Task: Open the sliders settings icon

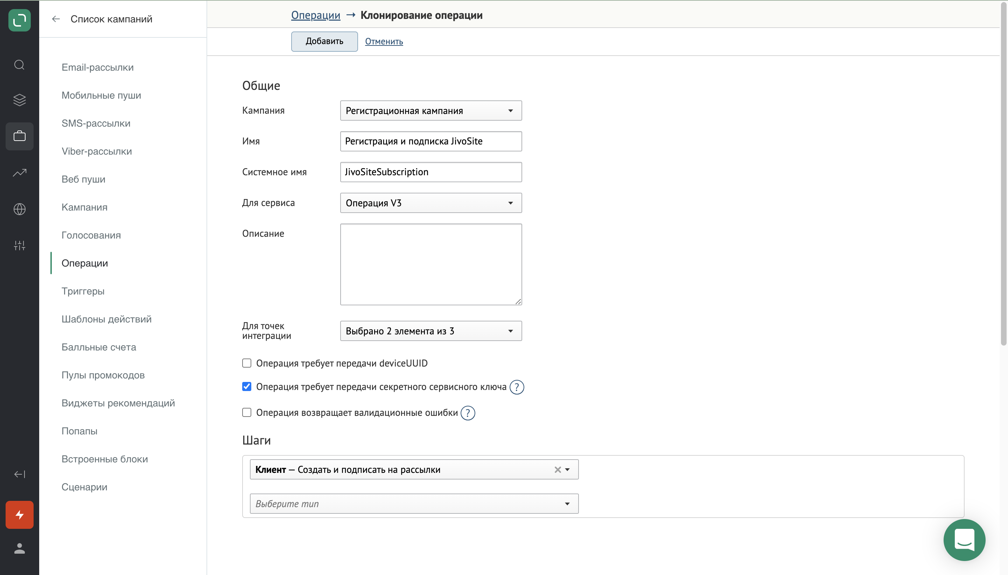Action: click(19, 245)
